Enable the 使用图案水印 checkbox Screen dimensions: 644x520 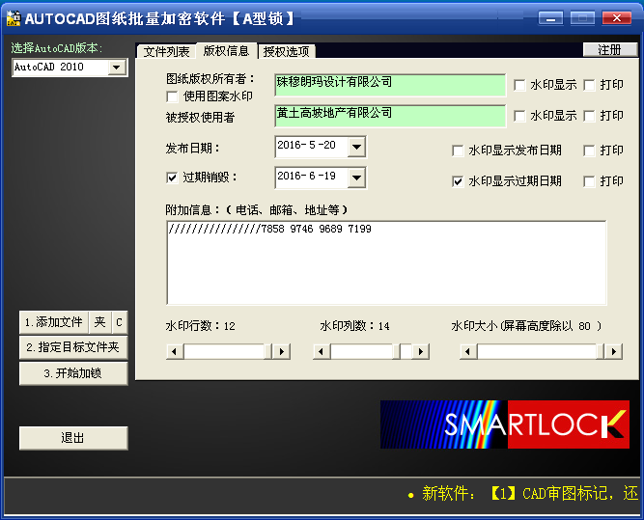pyautogui.click(x=172, y=96)
